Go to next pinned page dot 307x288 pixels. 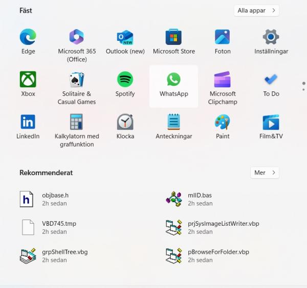(x=303, y=89)
